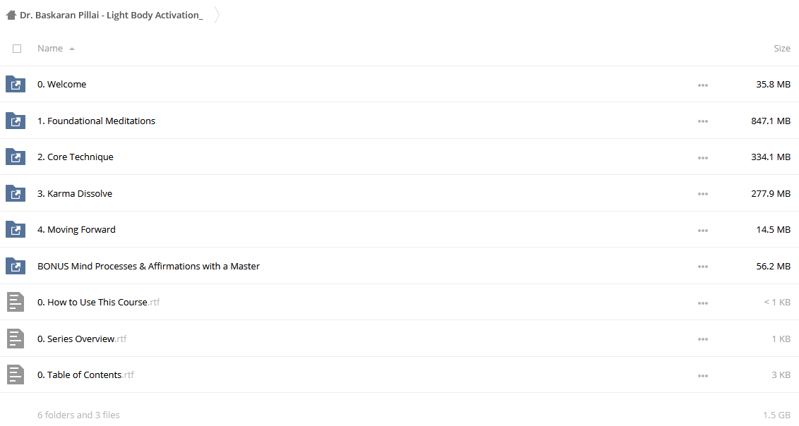Open options dots for 3. Karma Dissolve row
799x426 pixels.
point(703,194)
